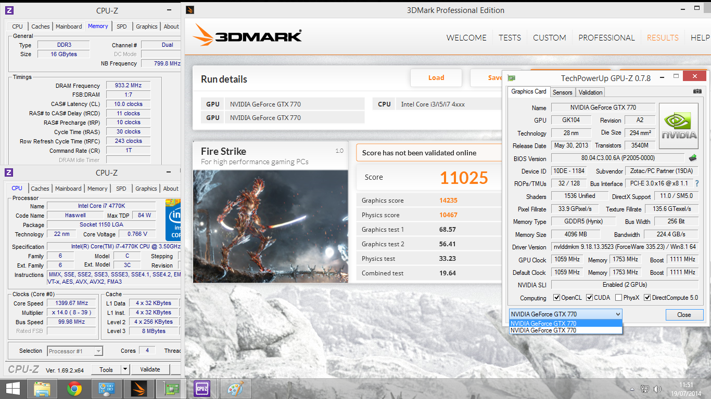
Task: Open the GPU selection dropdown in GPU-Z
Action: pos(566,314)
